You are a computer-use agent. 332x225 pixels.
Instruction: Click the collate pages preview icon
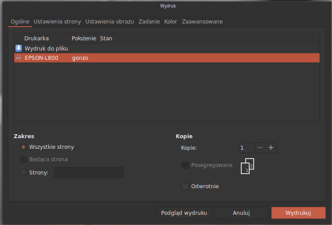click(247, 166)
